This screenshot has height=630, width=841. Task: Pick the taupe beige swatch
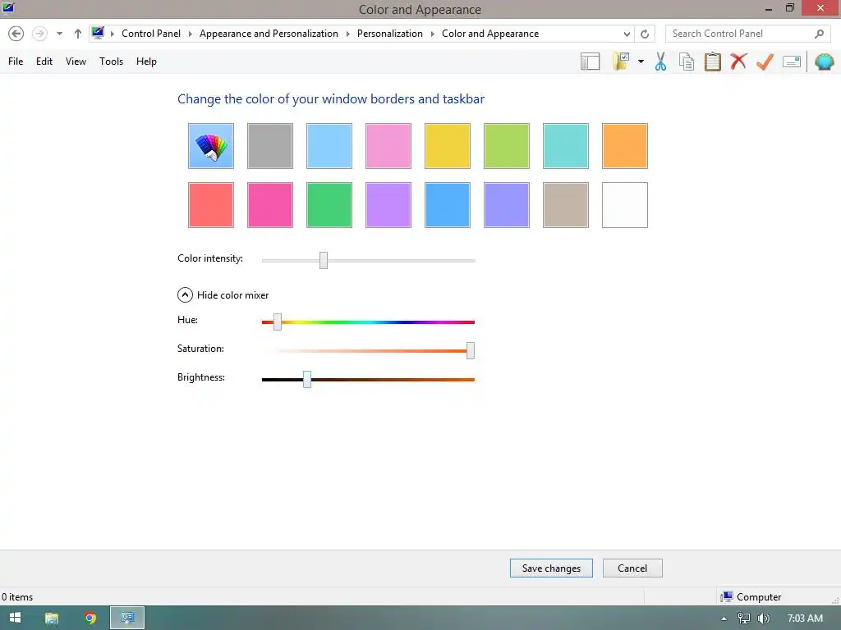(565, 204)
